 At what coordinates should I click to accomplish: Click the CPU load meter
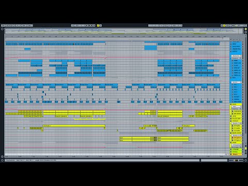pyautogui.click(x=239, y=25)
